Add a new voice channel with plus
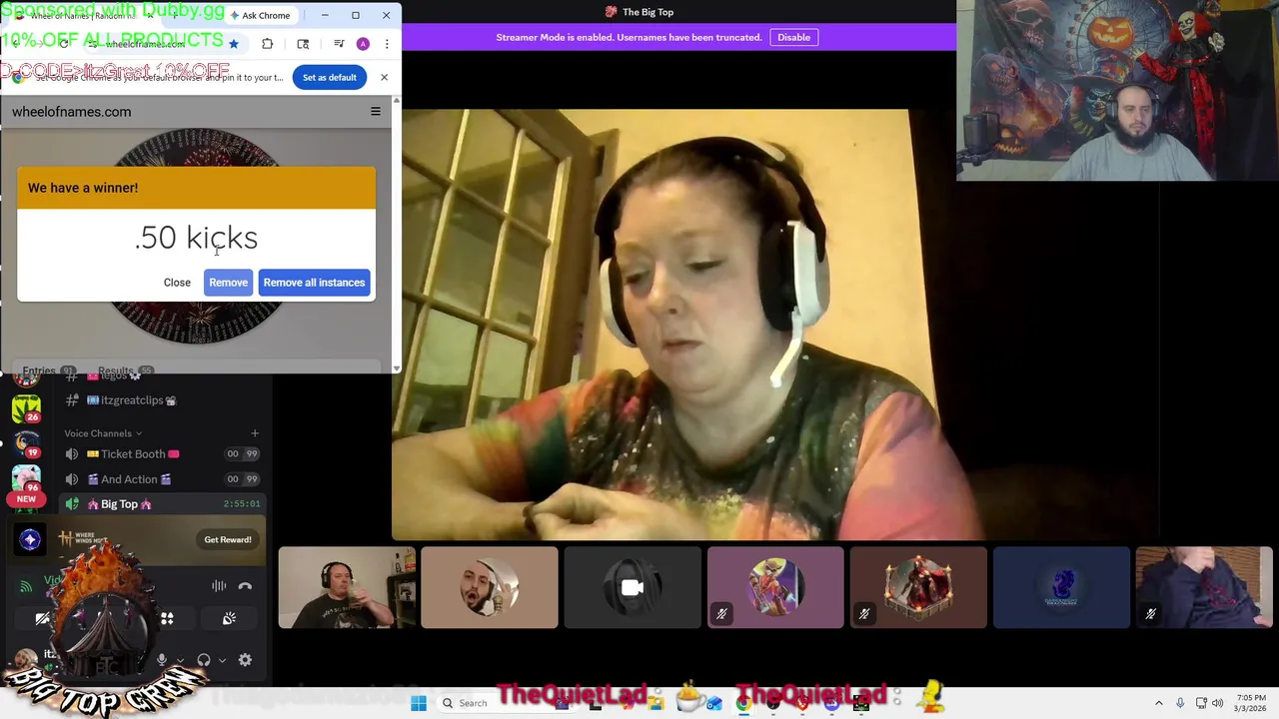The image size is (1279, 719). point(255,433)
